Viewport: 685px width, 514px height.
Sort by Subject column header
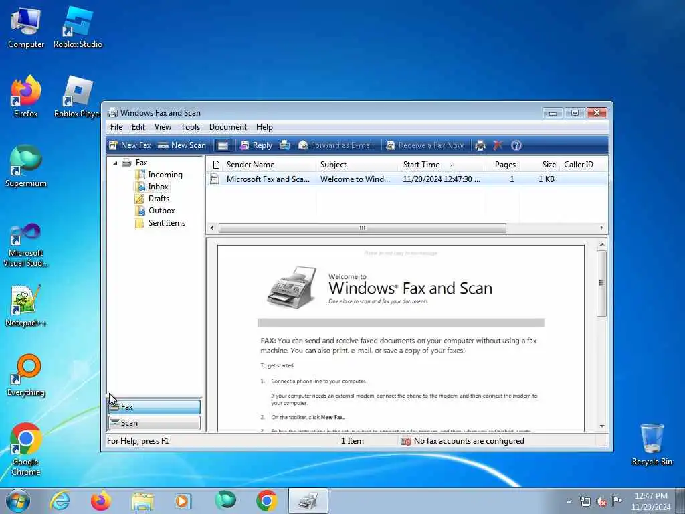point(357,165)
